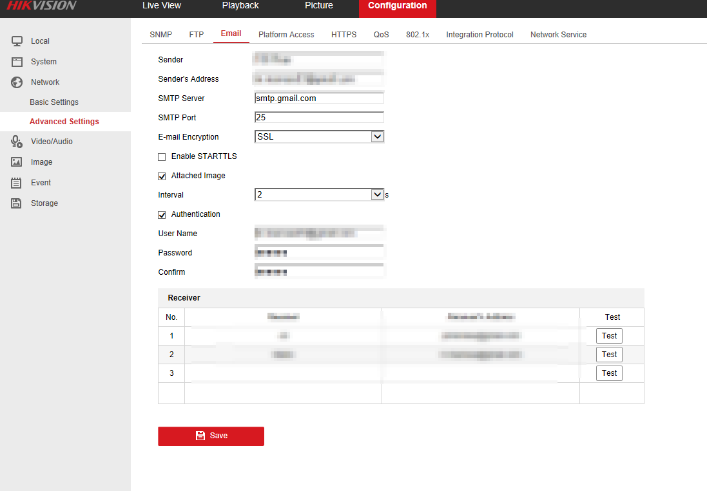Click the SMTP Server input field

click(x=319, y=98)
